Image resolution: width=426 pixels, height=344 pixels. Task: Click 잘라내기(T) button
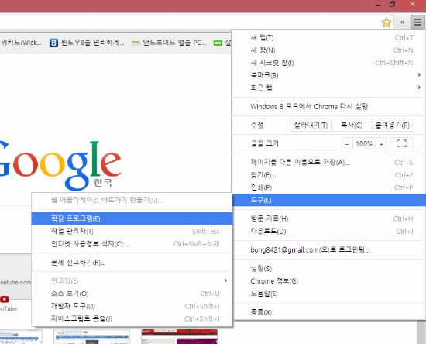point(311,125)
